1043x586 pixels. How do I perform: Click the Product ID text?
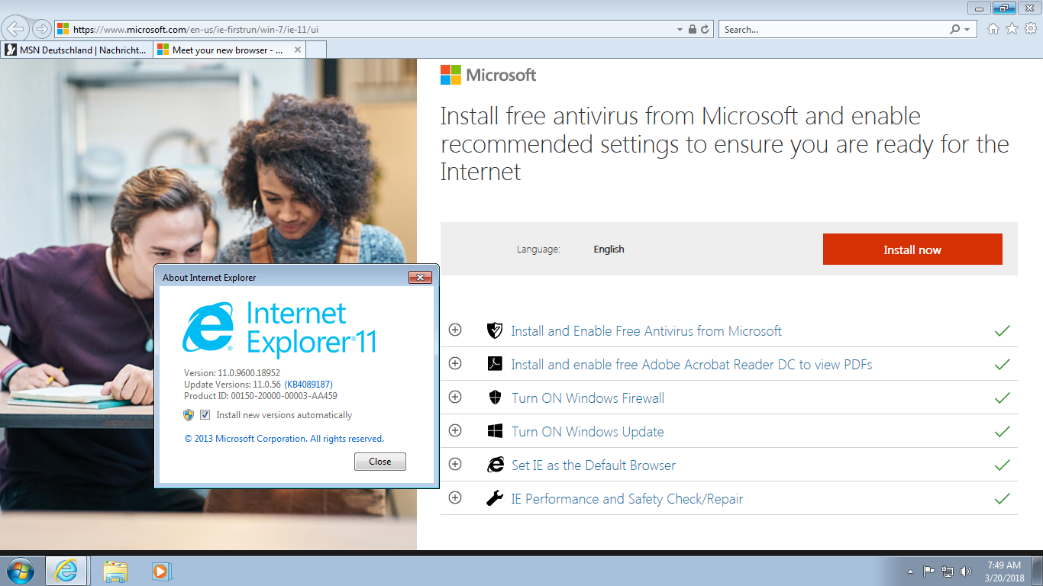(260, 396)
